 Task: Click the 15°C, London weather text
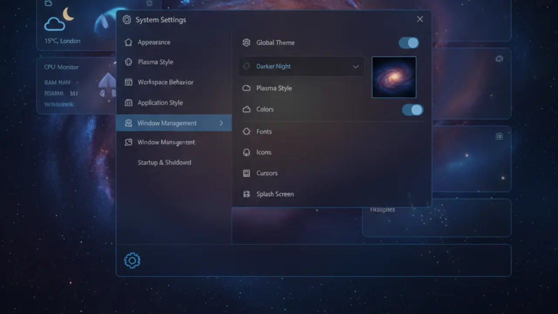pos(62,41)
